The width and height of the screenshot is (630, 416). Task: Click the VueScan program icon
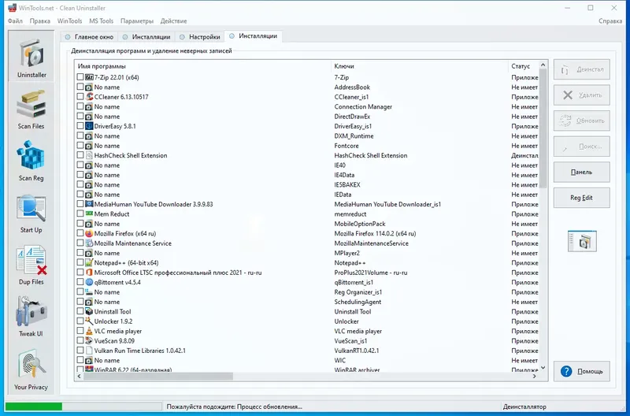[x=89, y=341]
